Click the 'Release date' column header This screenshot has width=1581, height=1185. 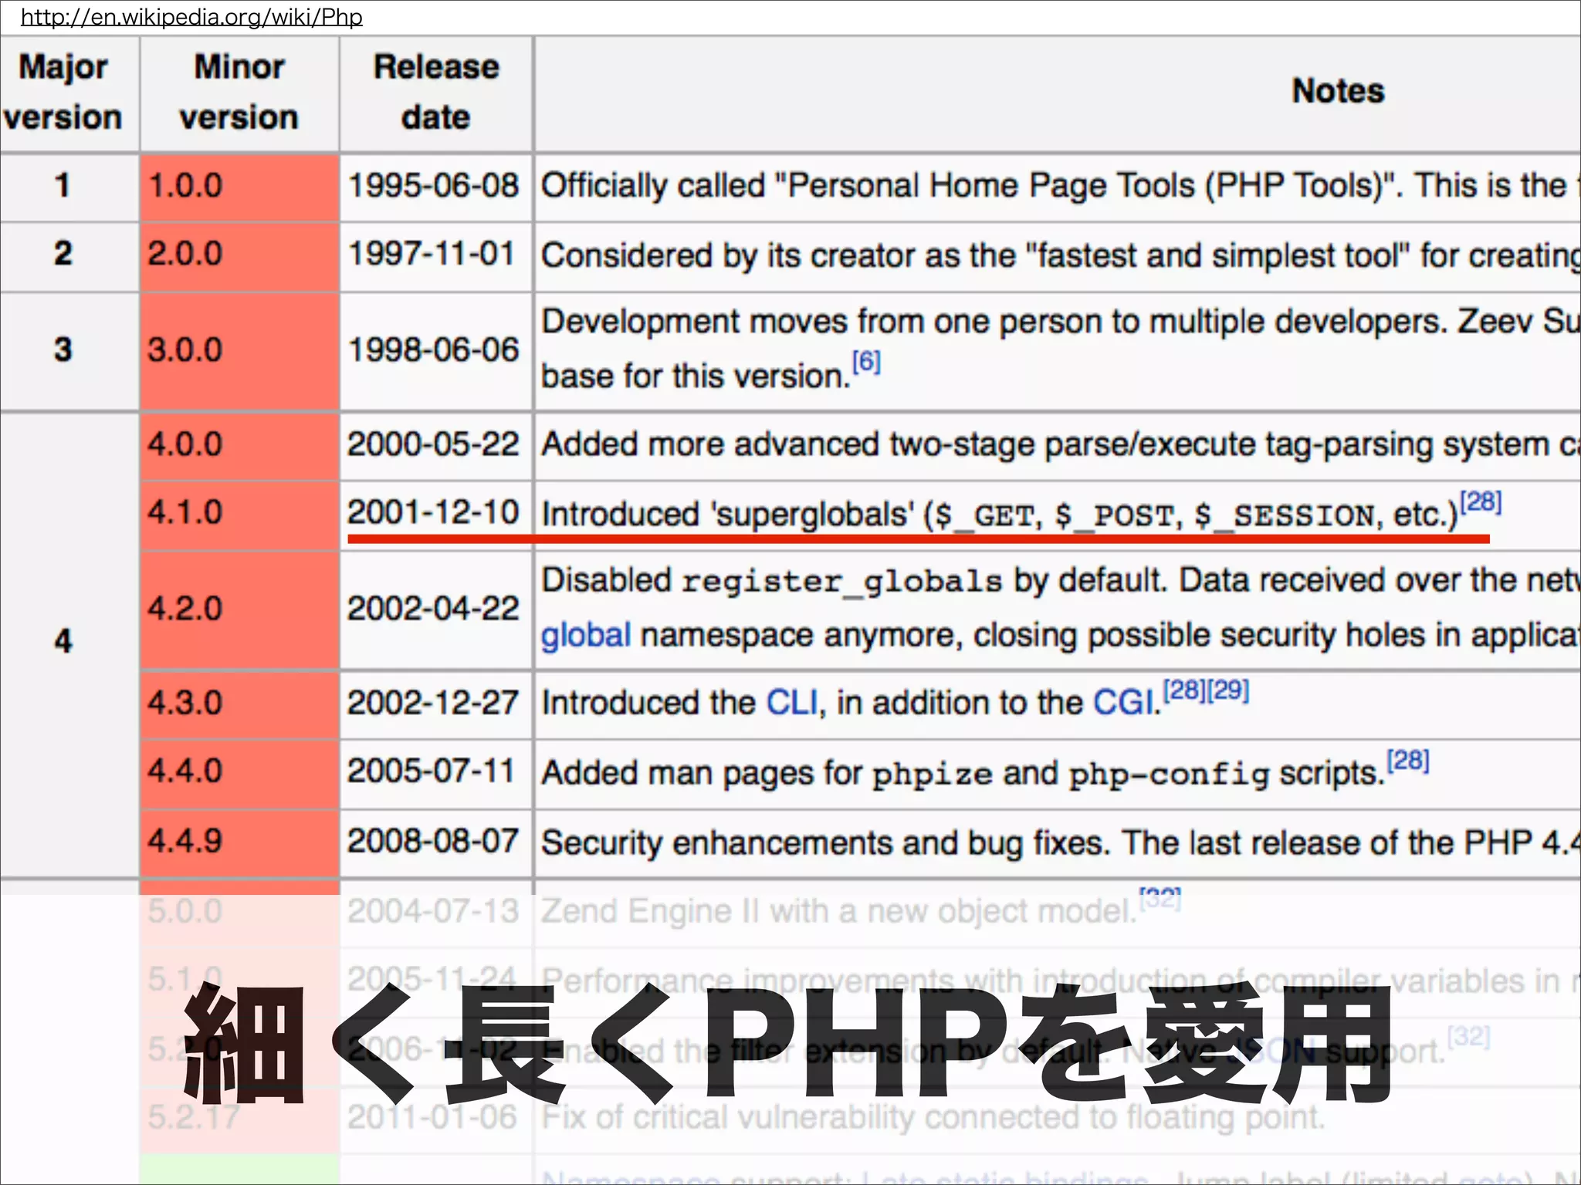(436, 93)
